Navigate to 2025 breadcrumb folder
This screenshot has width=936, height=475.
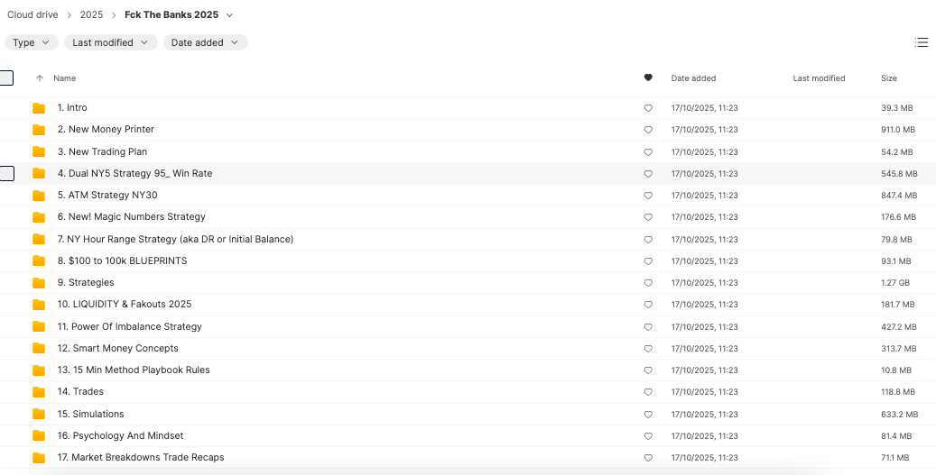point(91,15)
